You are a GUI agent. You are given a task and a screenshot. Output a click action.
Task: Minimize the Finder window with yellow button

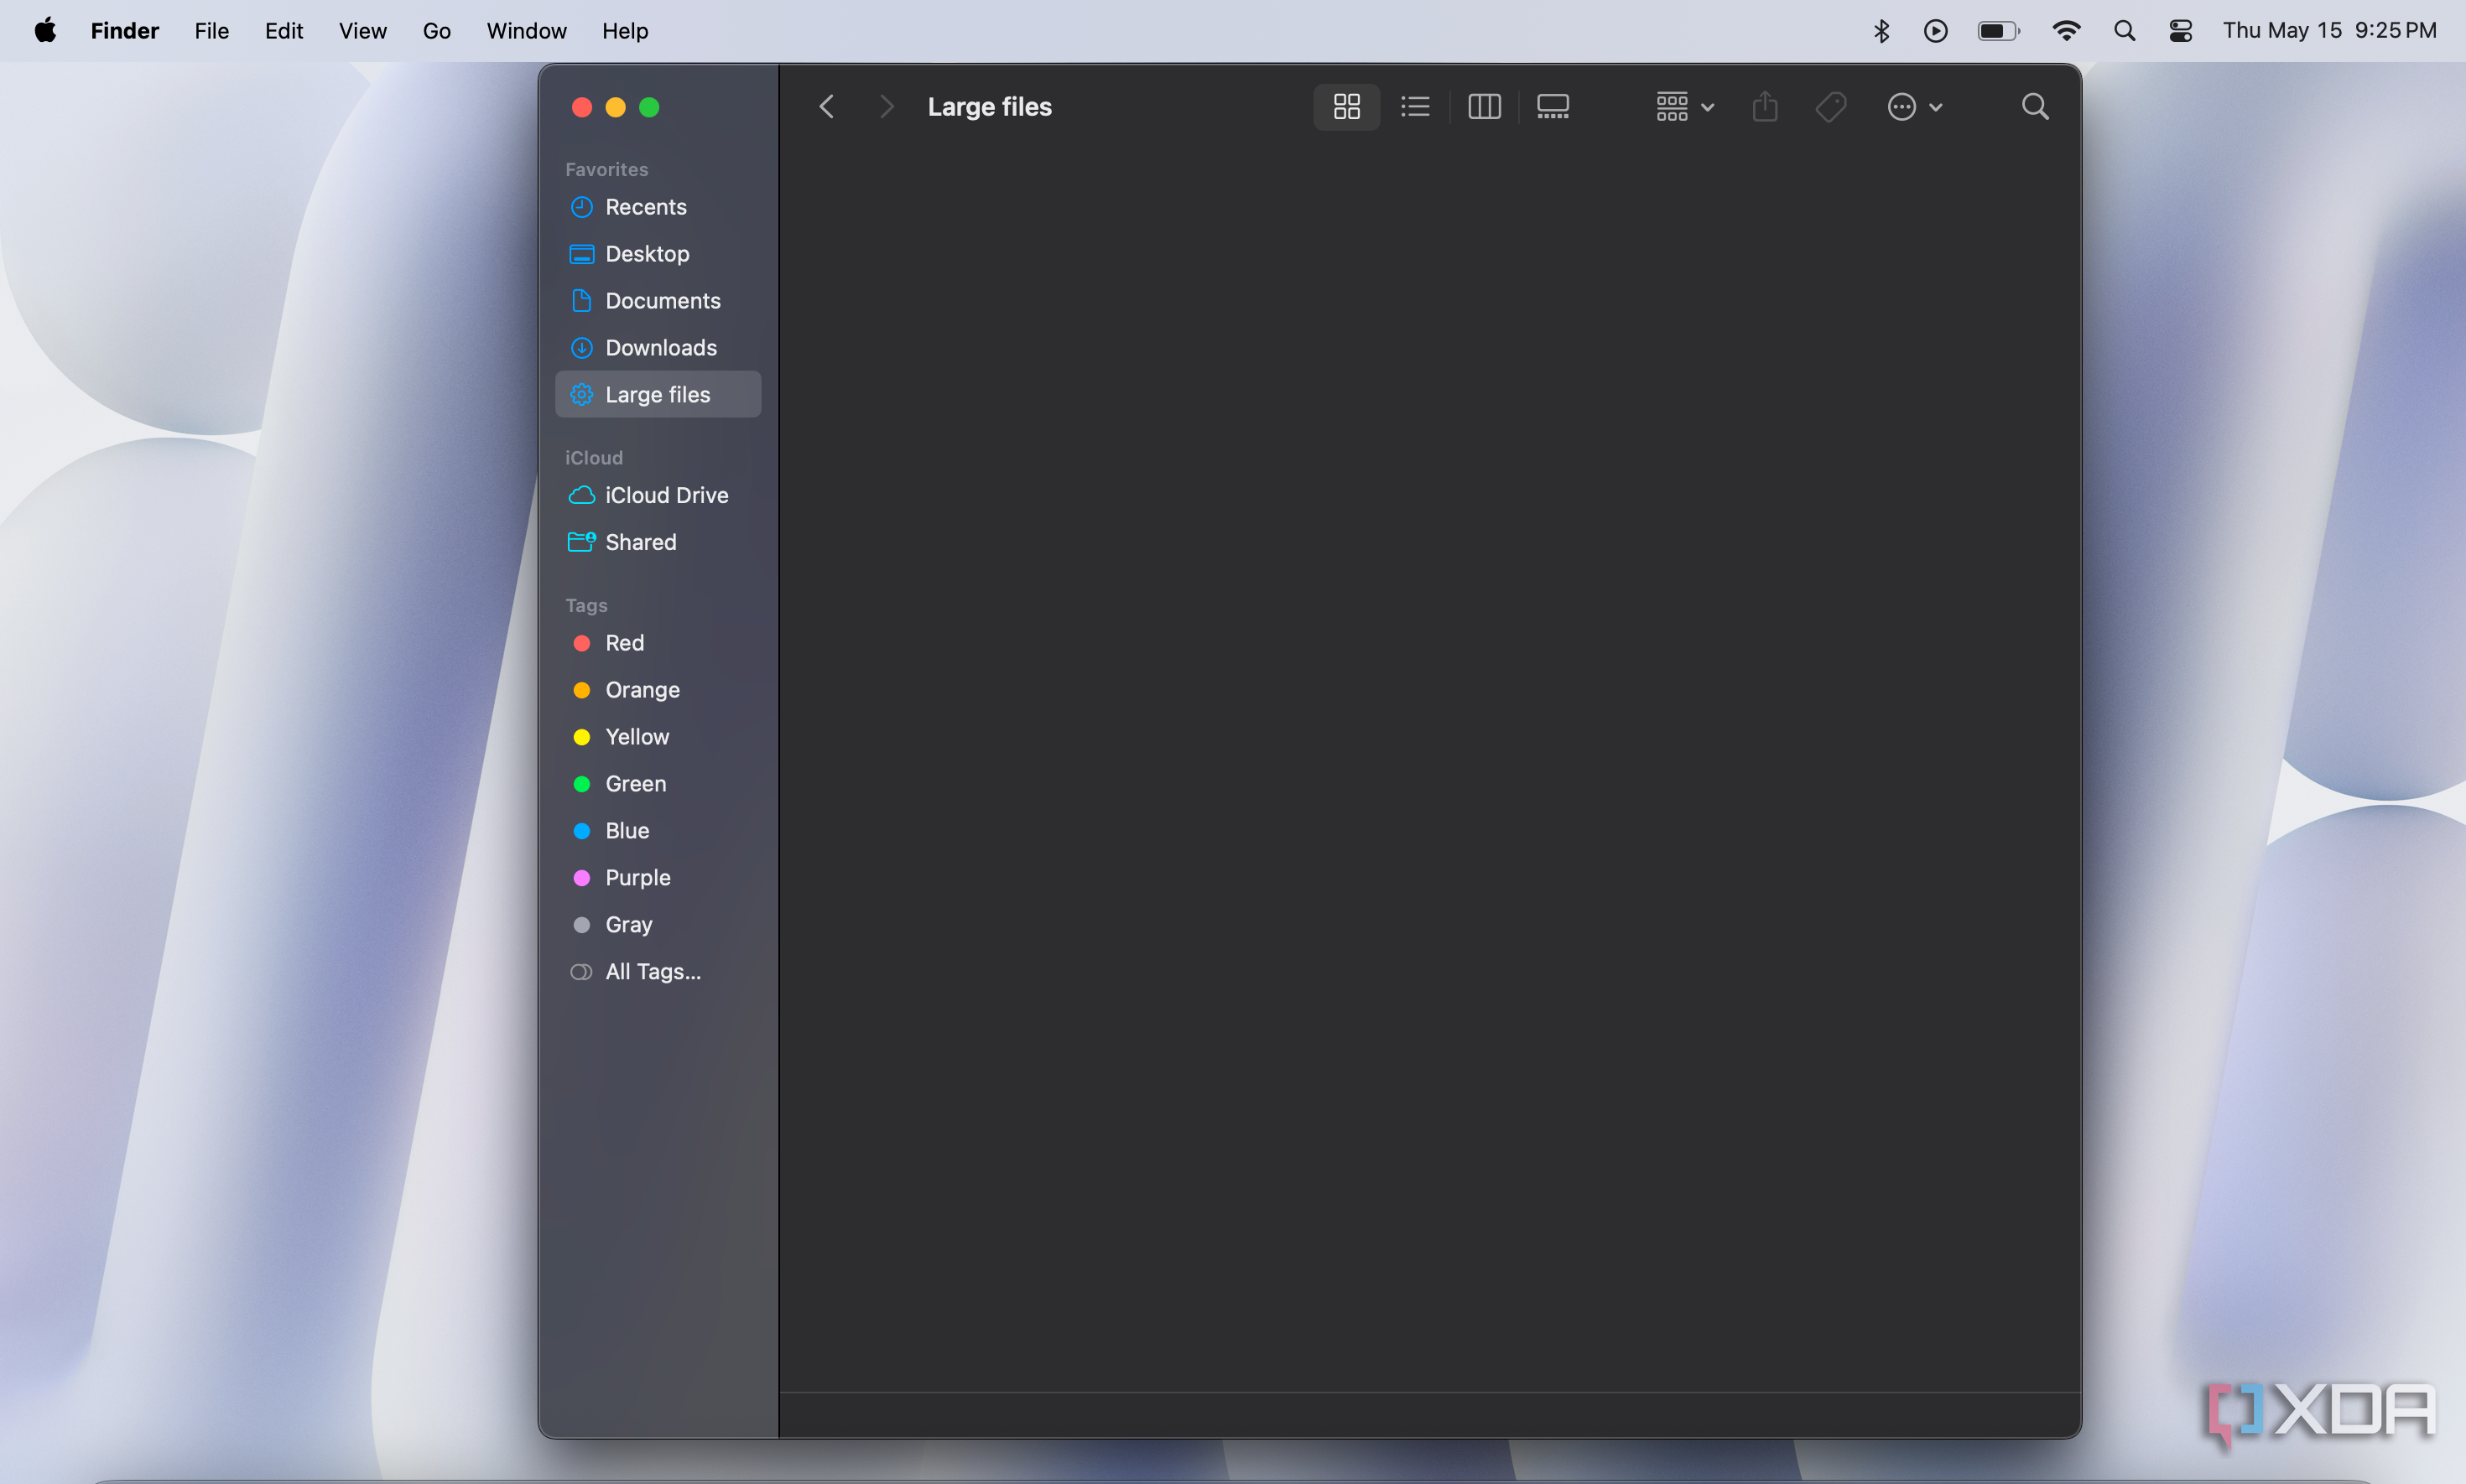pyautogui.click(x=616, y=107)
